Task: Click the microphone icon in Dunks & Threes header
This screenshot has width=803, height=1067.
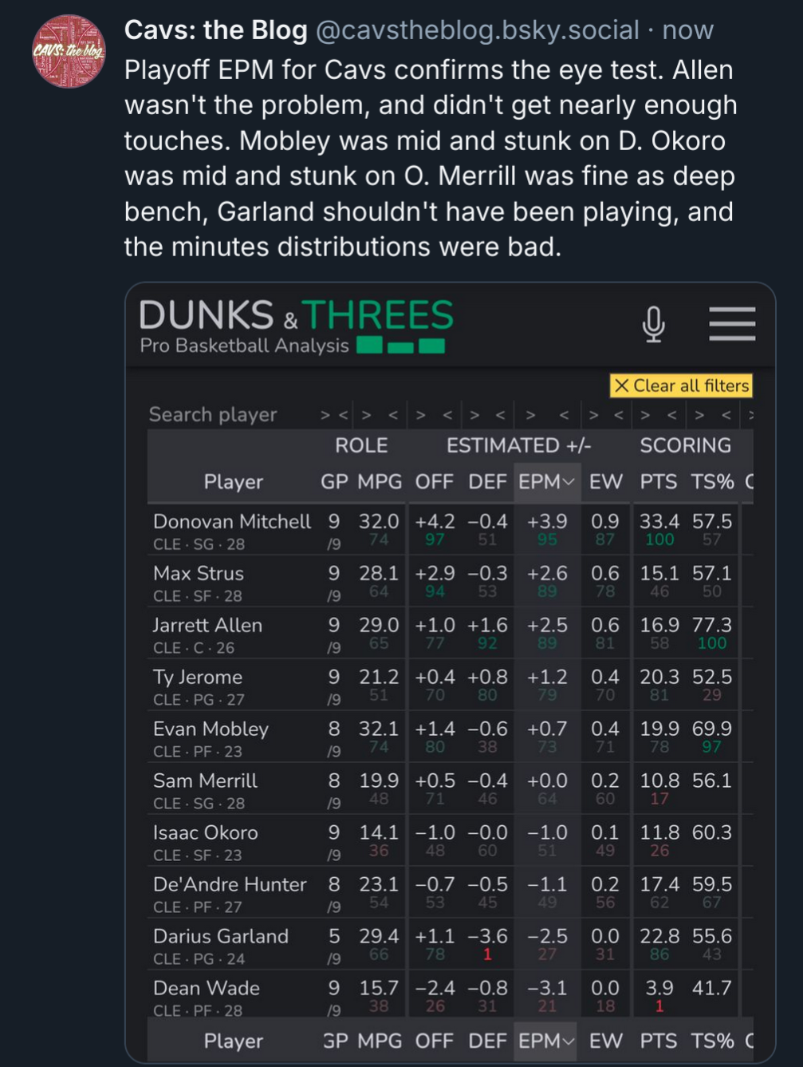Action: click(653, 323)
